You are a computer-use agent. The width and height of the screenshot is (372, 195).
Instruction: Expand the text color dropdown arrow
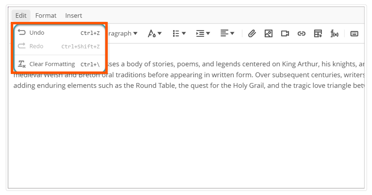pyautogui.click(x=159, y=33)
